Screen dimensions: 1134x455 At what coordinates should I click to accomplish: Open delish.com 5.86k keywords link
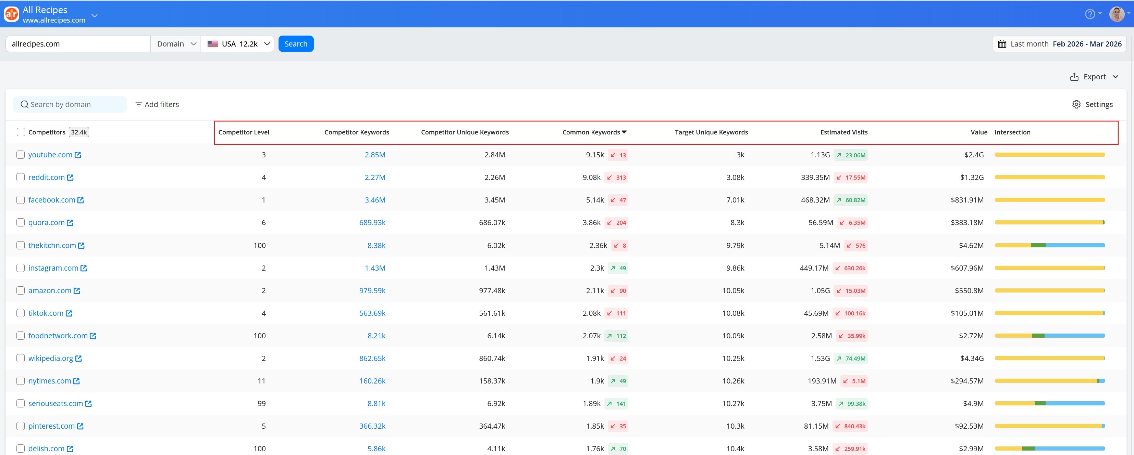click(377, 449)
